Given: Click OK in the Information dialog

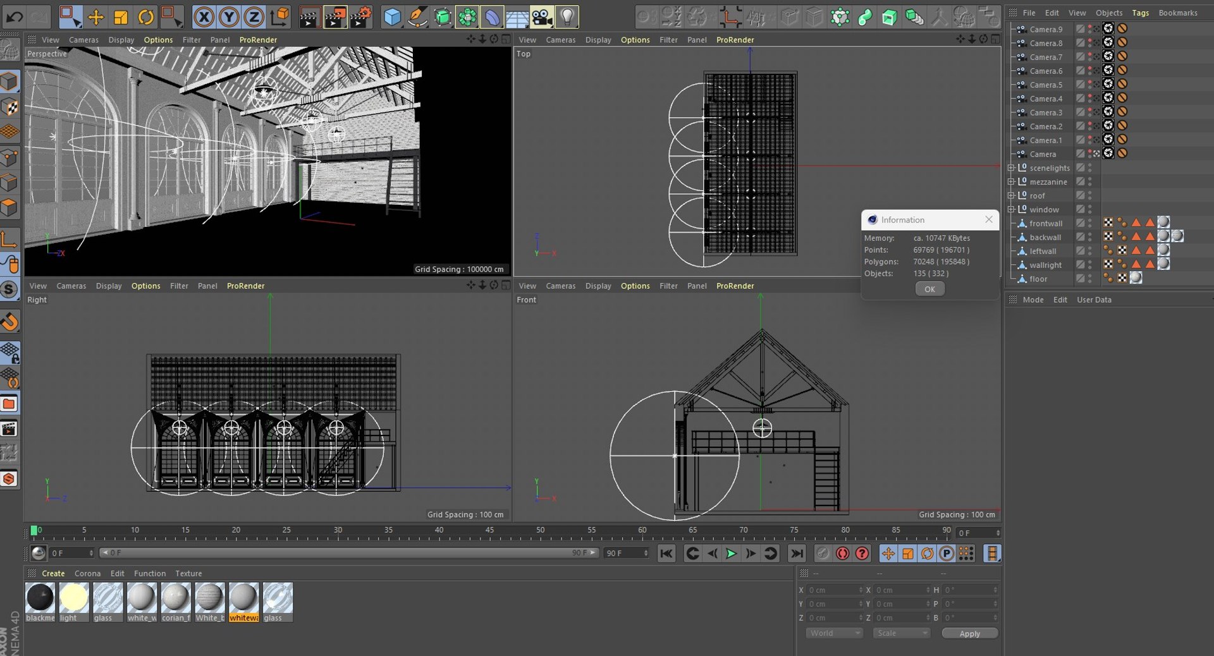Looking at the screenshot, I should click(929, 289).
